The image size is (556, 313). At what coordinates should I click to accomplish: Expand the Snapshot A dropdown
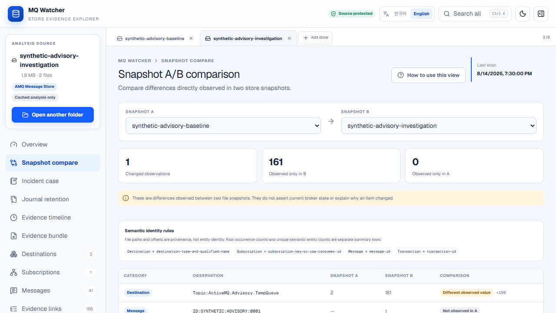pos(223,126)
